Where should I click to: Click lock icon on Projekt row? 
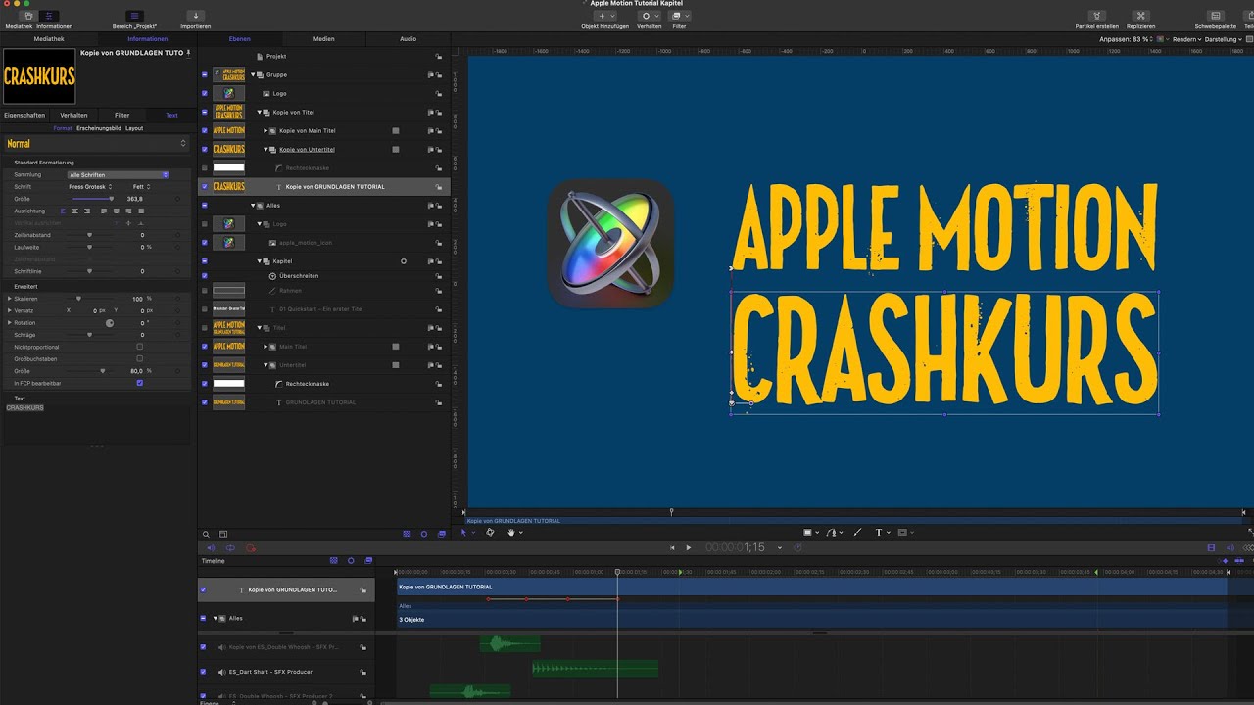(438, 57)
